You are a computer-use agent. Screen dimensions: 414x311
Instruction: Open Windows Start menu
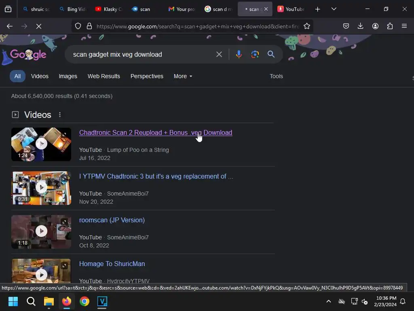point(13,301)
